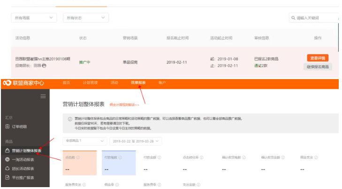Click the info icon next to 点击转化率

[202, 158]
